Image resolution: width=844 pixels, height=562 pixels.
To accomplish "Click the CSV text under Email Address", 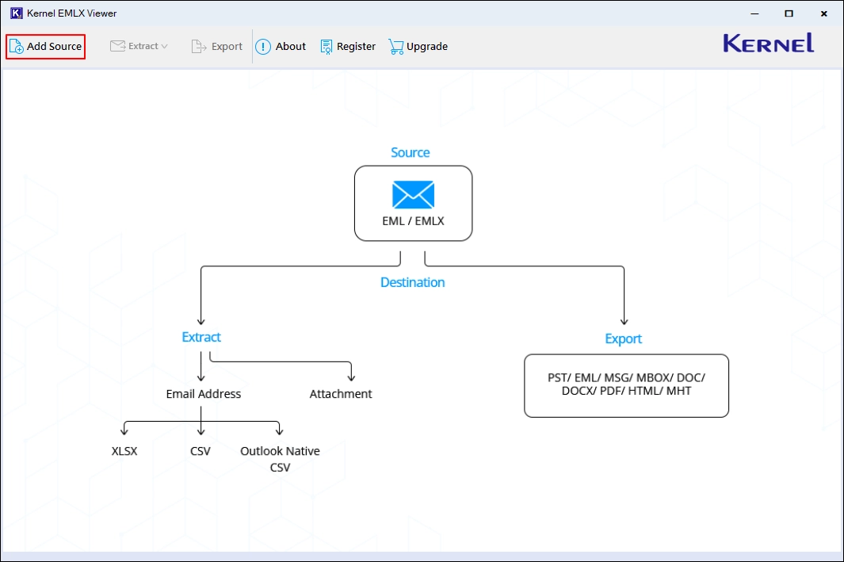I will tap(200, 451).
